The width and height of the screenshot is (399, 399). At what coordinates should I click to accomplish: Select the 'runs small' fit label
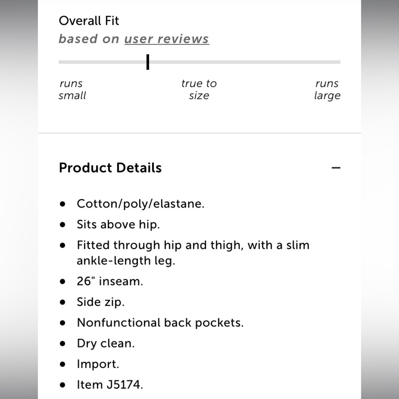(x=72, y=89)
